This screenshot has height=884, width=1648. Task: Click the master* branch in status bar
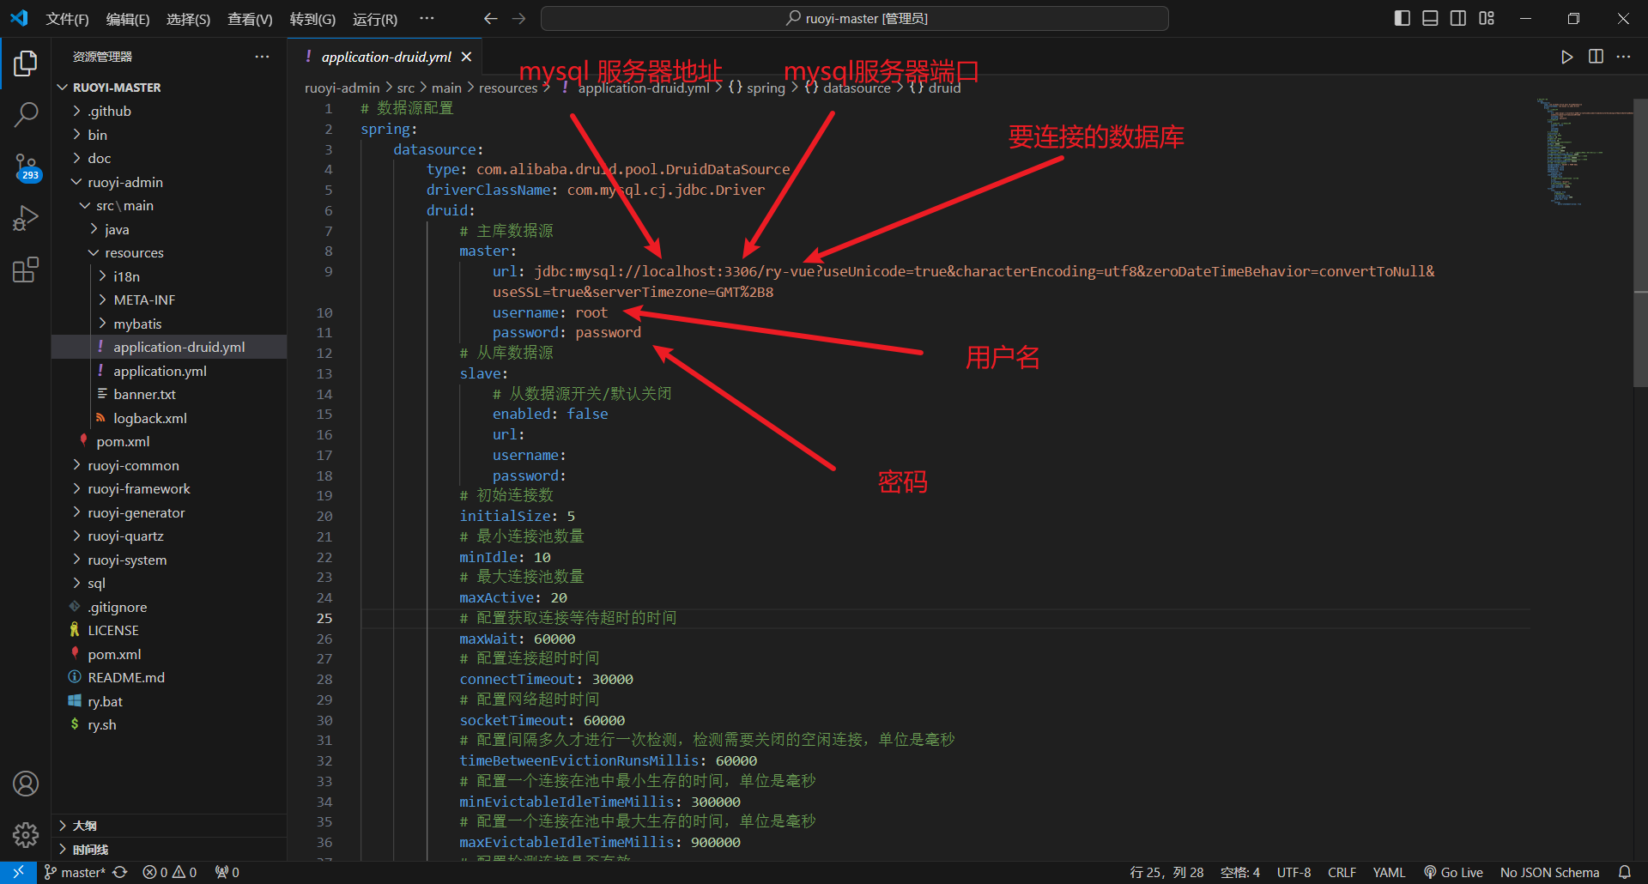75,872
